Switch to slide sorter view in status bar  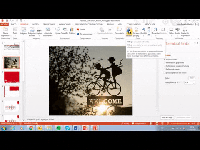[x=157, y=123]
